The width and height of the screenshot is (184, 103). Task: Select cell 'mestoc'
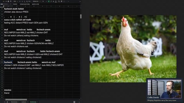pyautogui.click(x=8, y=90)
